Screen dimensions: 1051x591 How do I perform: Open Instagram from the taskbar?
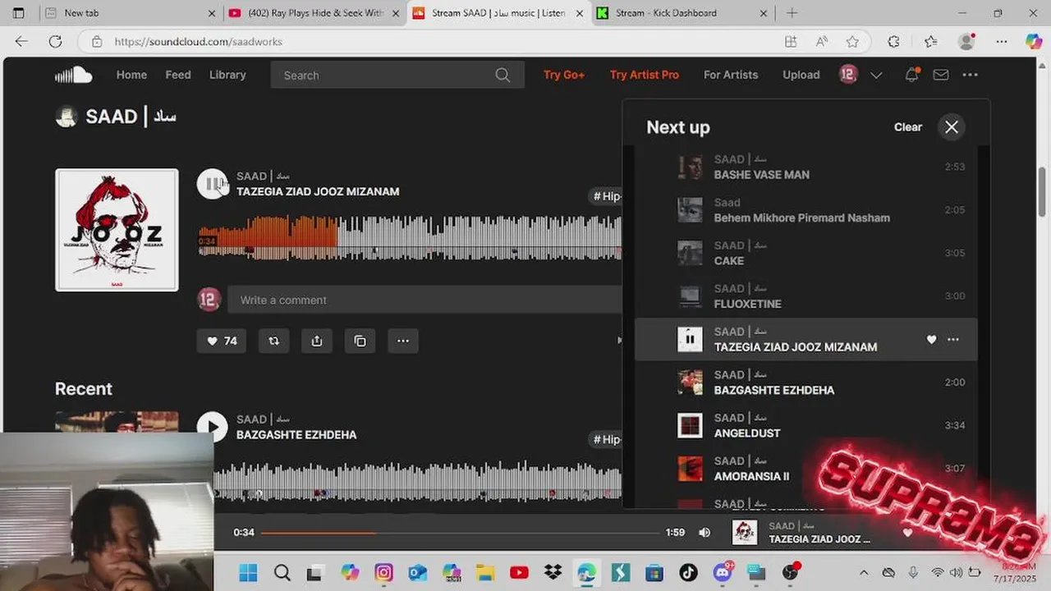pyautogui.click(x=383, y=572)
